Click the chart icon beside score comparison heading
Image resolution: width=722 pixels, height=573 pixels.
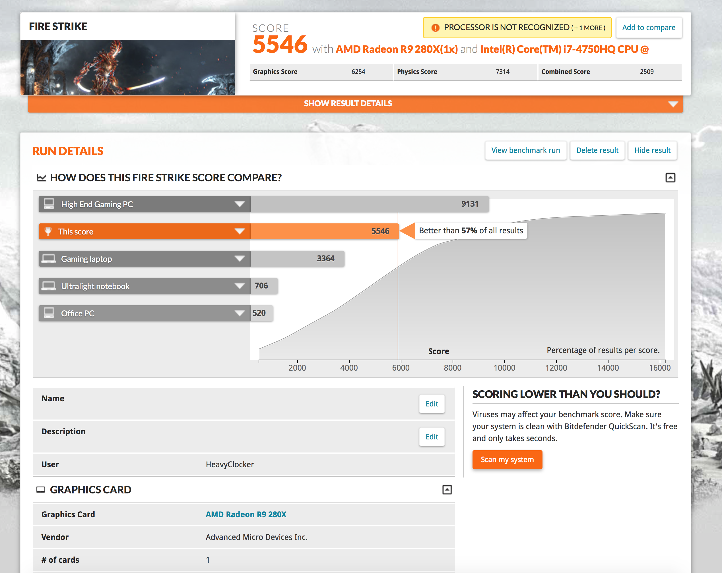pyautogui.click(x=41, y=178)
